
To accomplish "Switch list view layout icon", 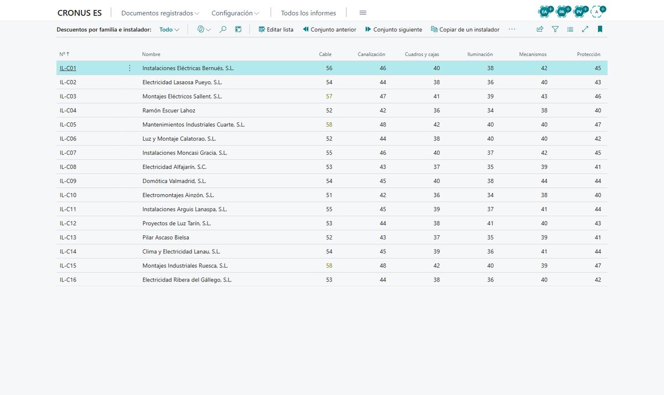I will click(x=570, y=29).
